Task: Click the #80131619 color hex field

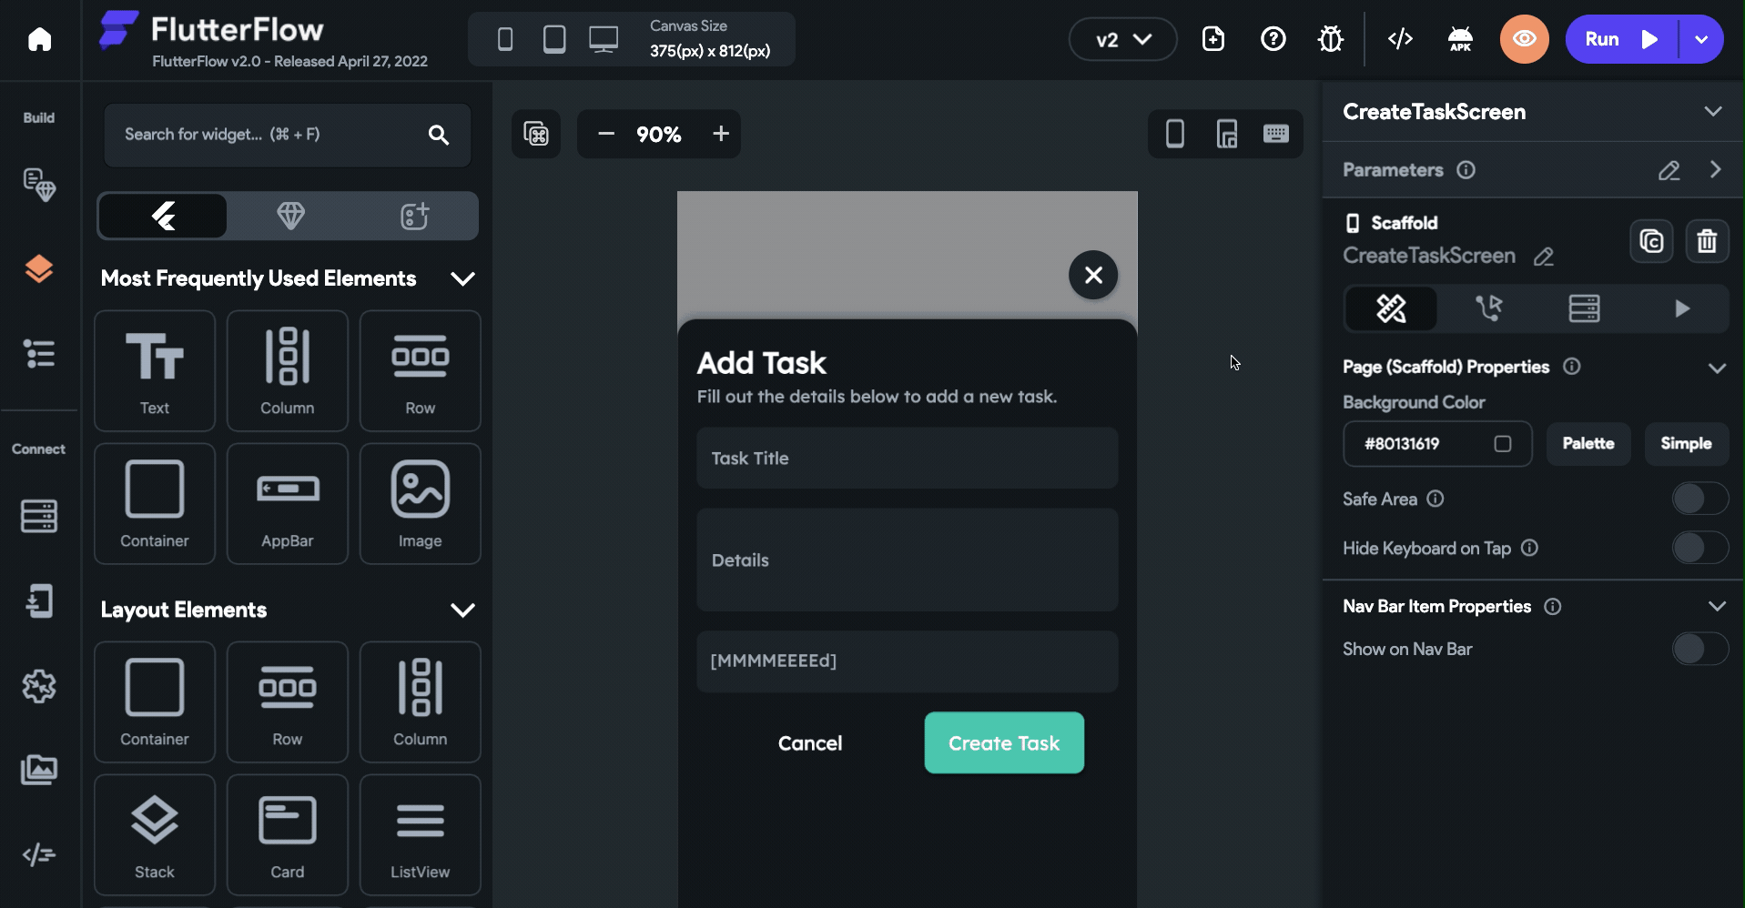Action: tap(1437, 444)
